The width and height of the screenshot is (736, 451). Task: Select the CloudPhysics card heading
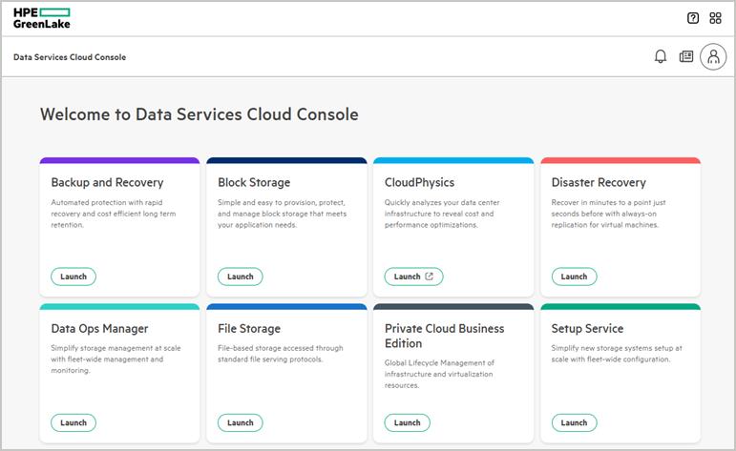pos(419,182)
